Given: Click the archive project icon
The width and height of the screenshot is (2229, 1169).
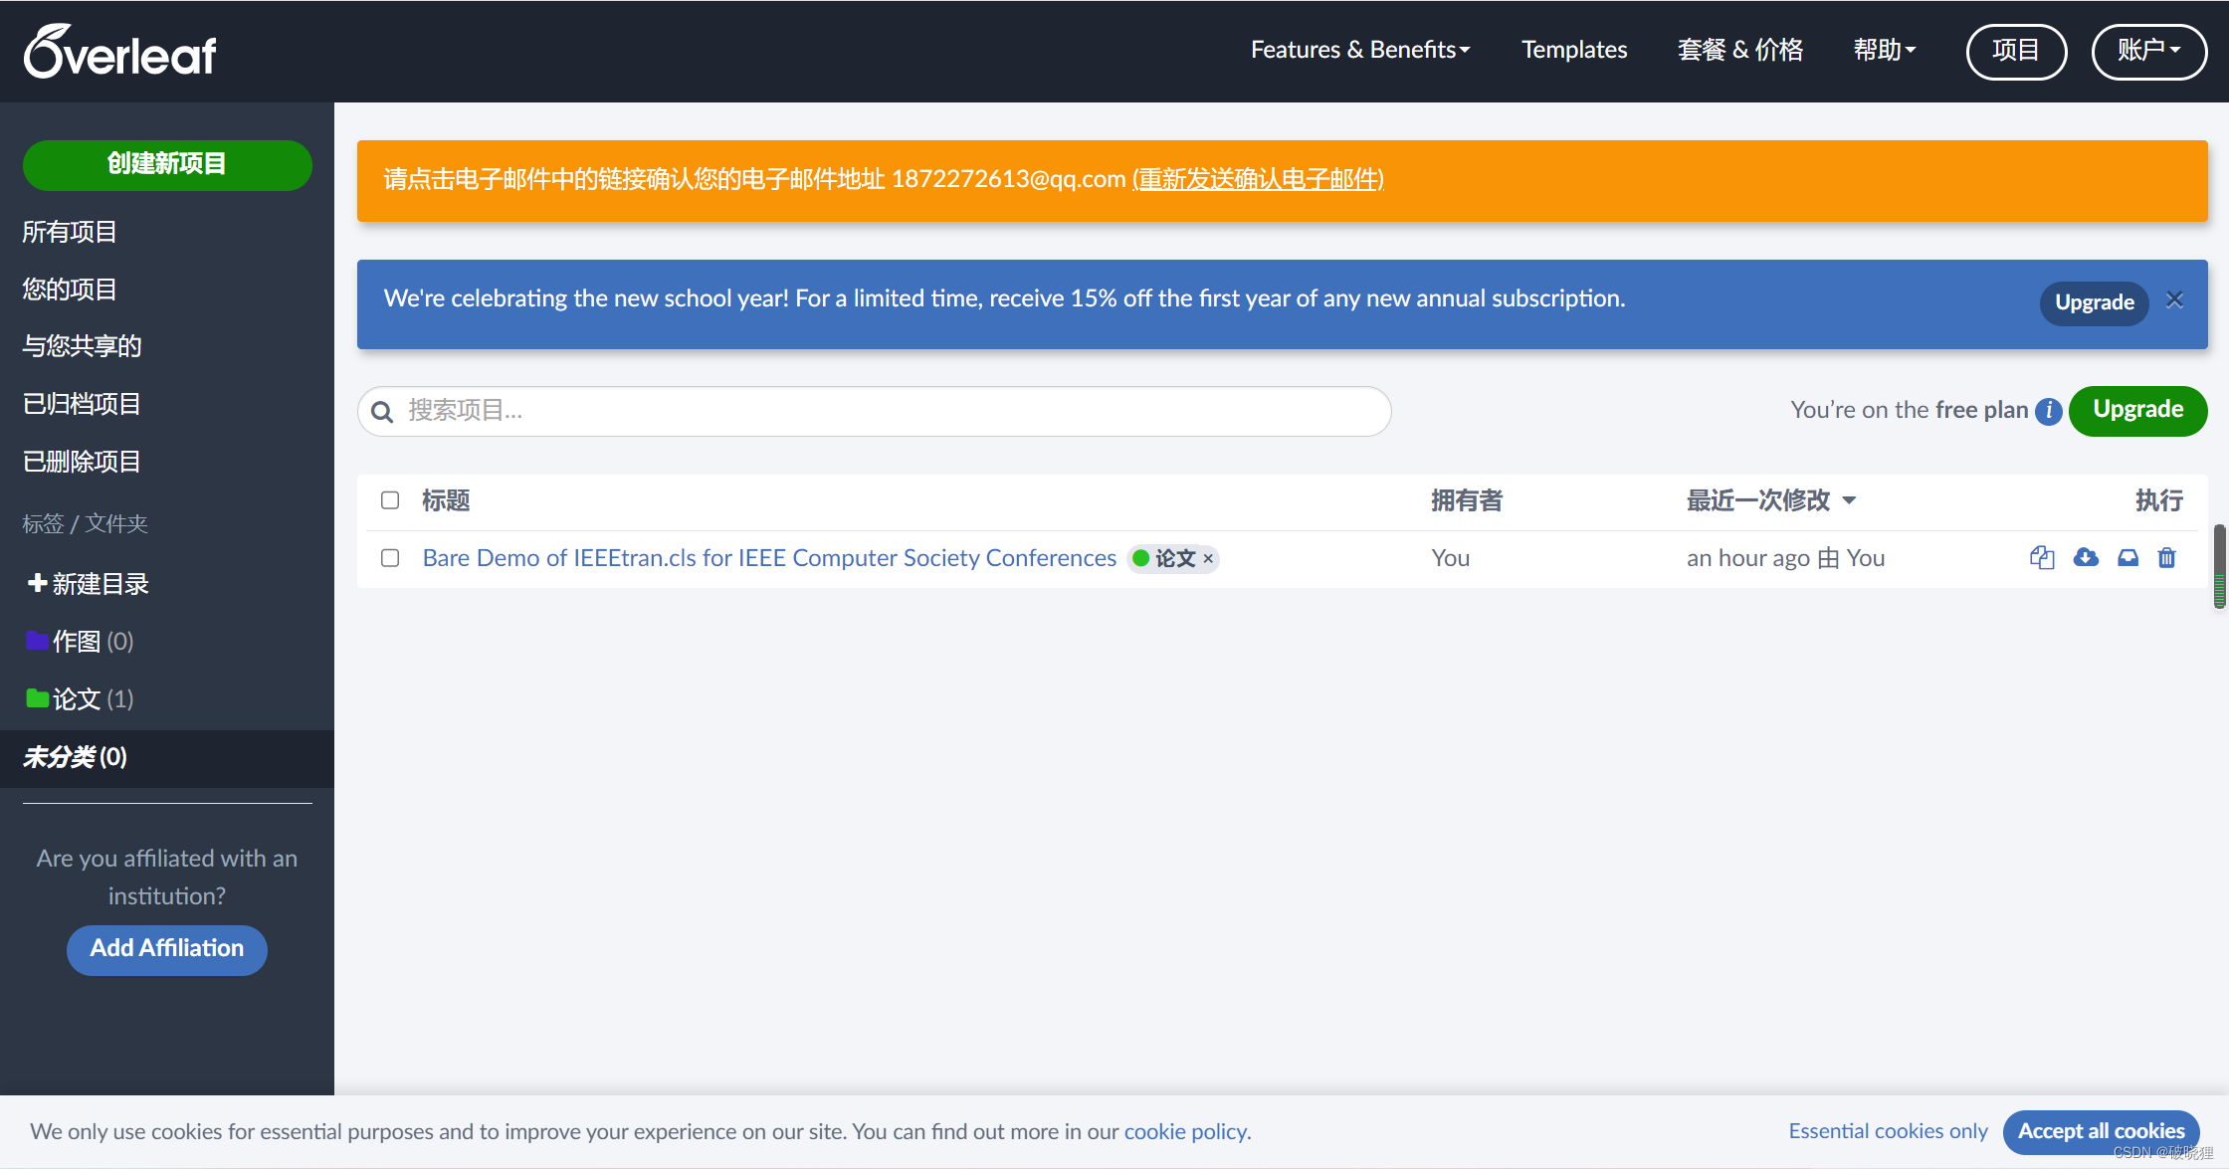Looking at the screenshot, I should (2128, 558).
